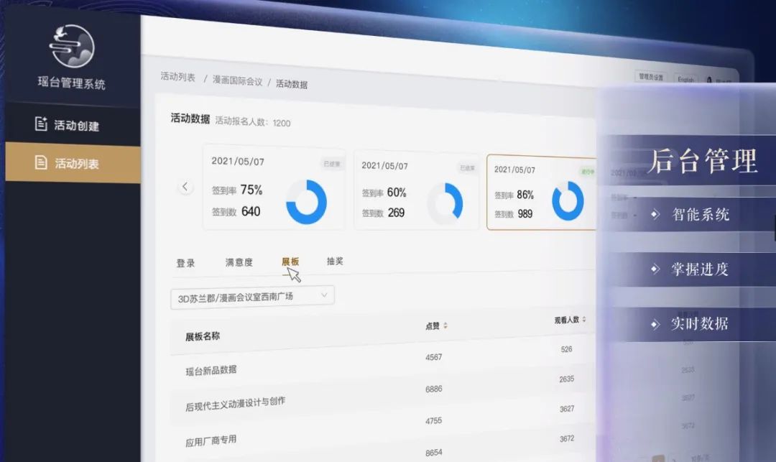Click the 已结束 status tag on 60% card
Screen dimensions: 776x462
click(x=467, y=168)
